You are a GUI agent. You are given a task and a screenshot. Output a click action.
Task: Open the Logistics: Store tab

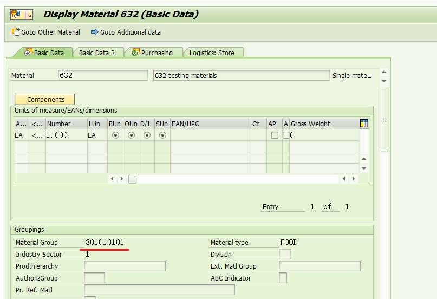click(x=212, y=53)
